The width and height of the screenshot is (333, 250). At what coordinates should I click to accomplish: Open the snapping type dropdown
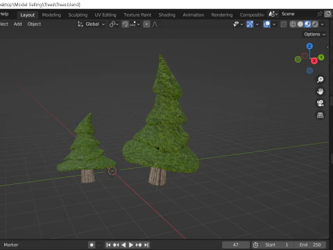(x=135, y=24)
